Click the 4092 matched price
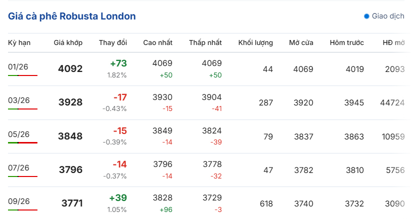 (70, 69)
